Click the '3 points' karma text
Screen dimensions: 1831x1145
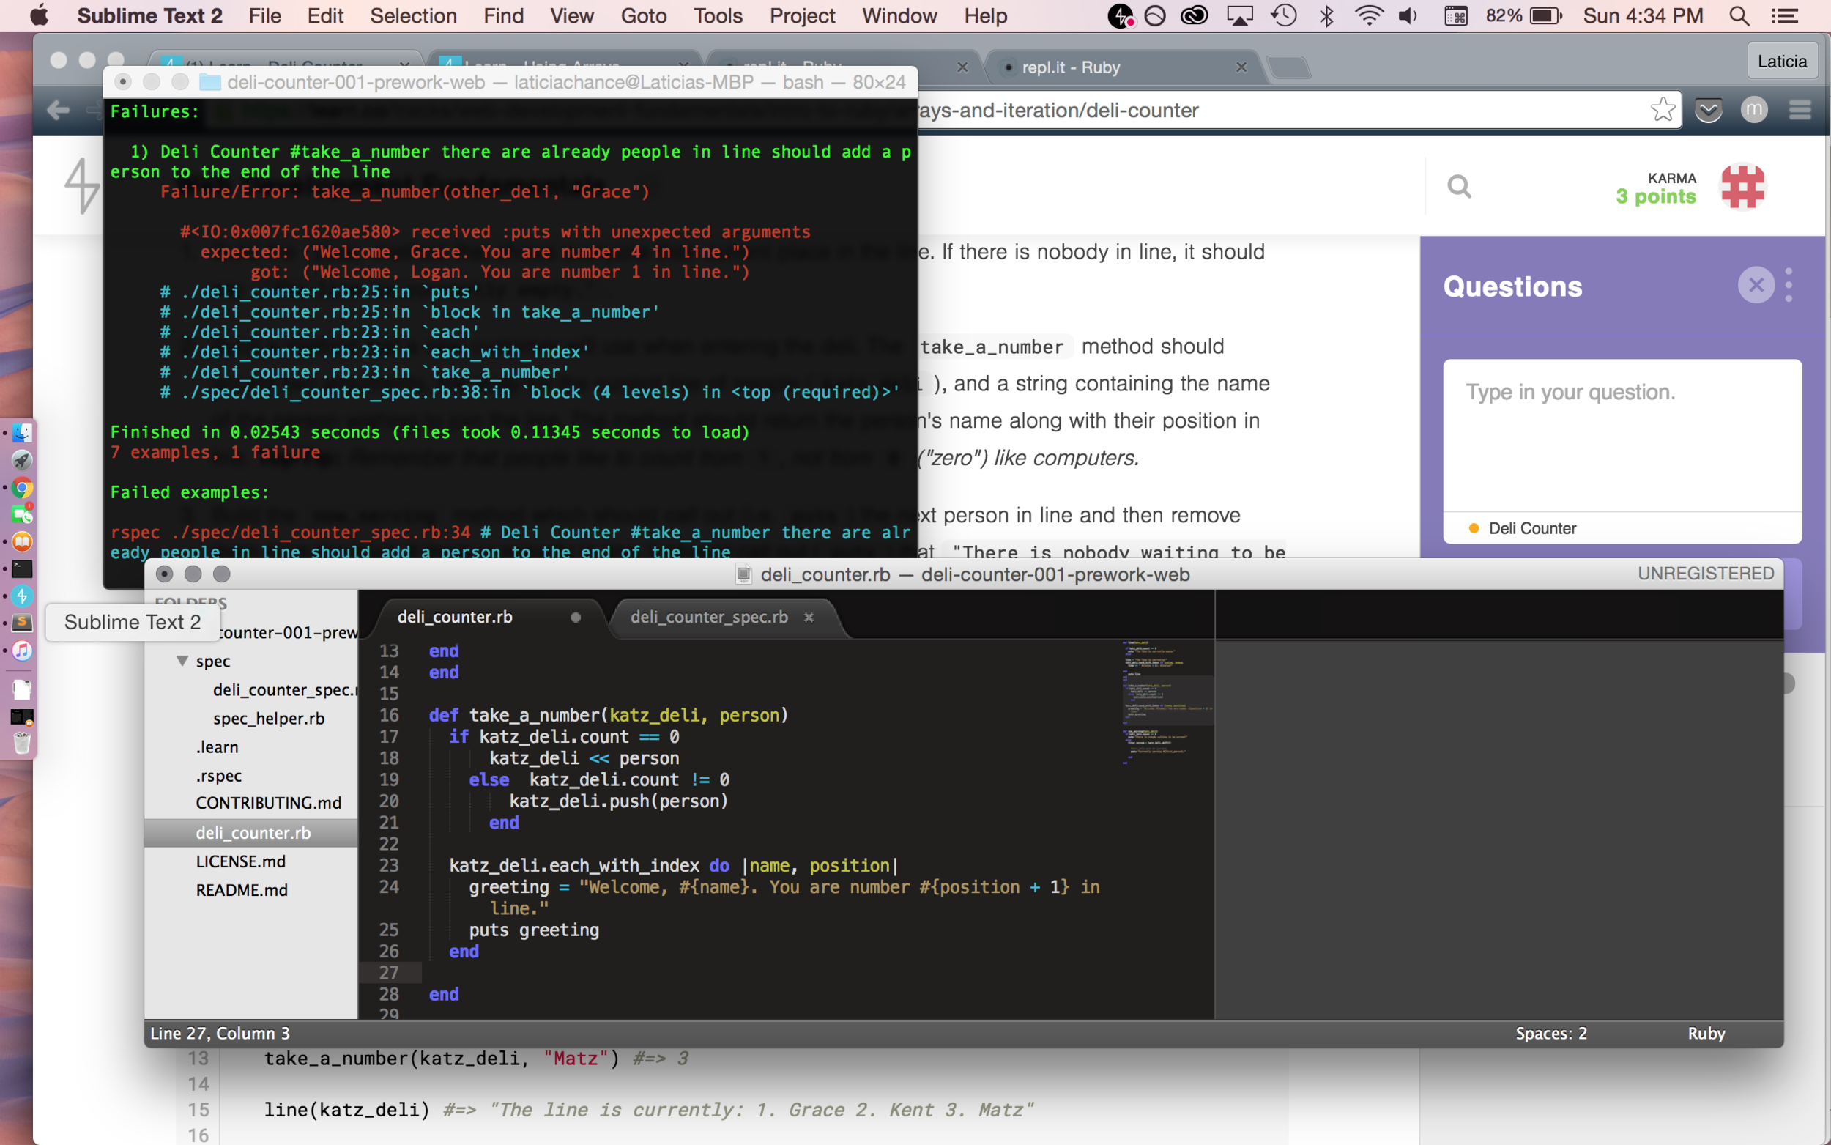pos(1655,197)
